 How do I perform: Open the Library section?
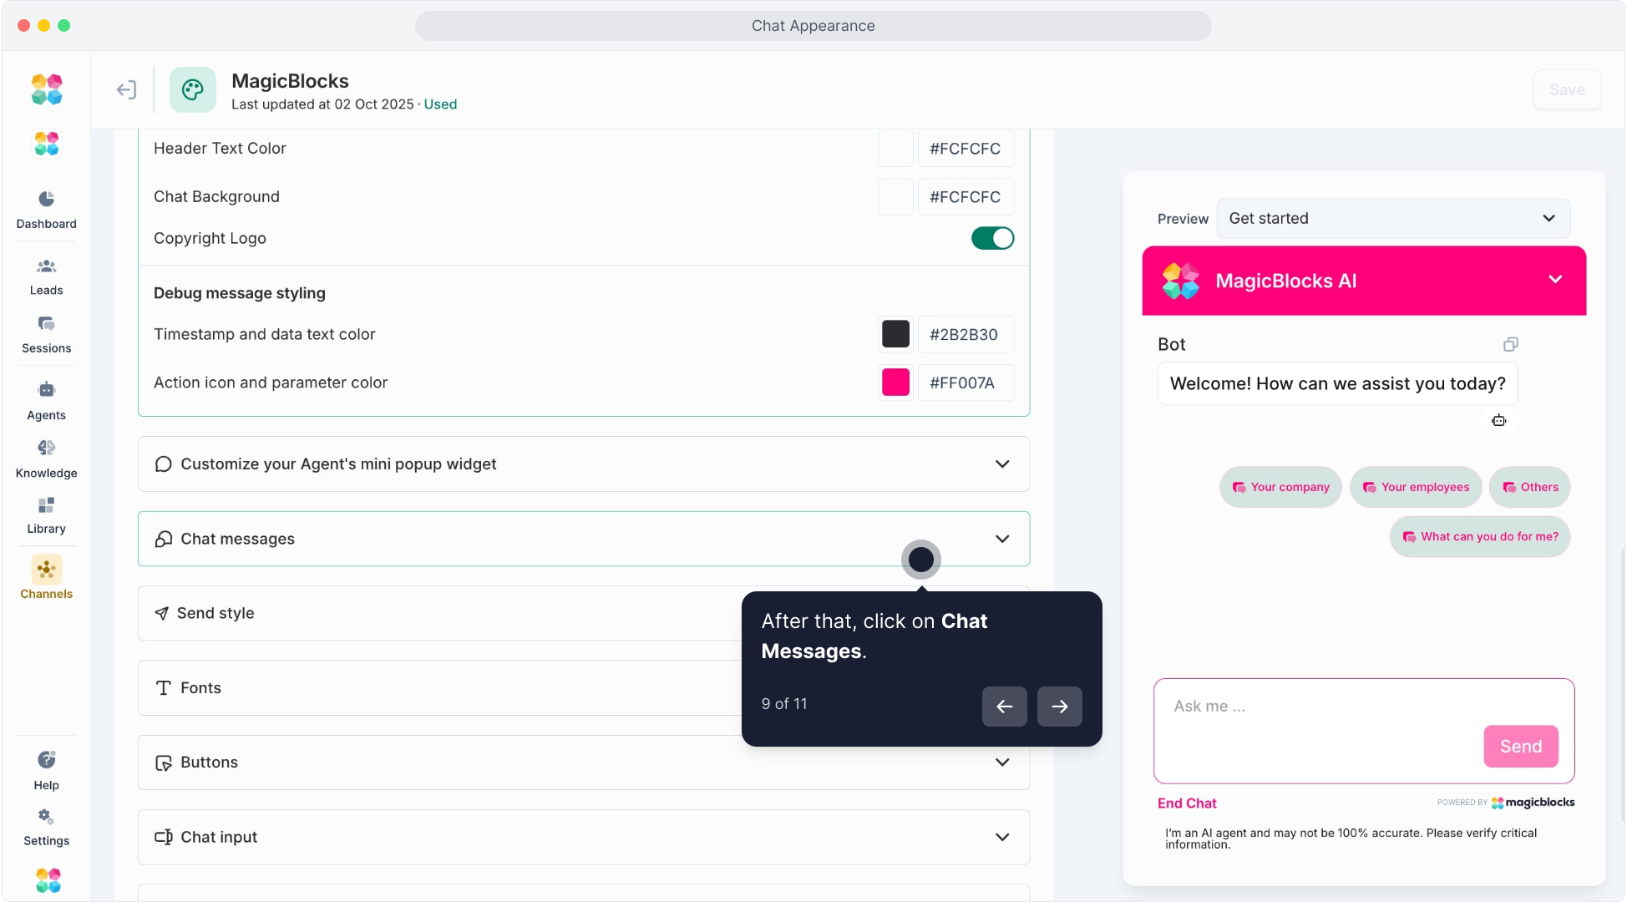(x=47, y=506)
